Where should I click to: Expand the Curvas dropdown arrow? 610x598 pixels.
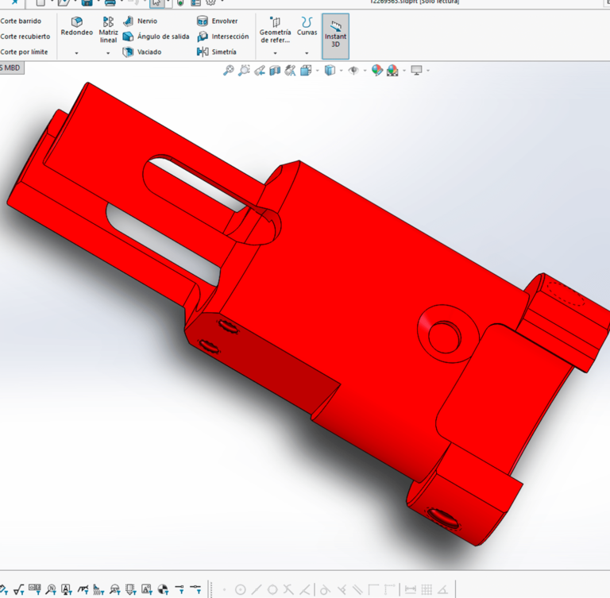click(307, 53)
